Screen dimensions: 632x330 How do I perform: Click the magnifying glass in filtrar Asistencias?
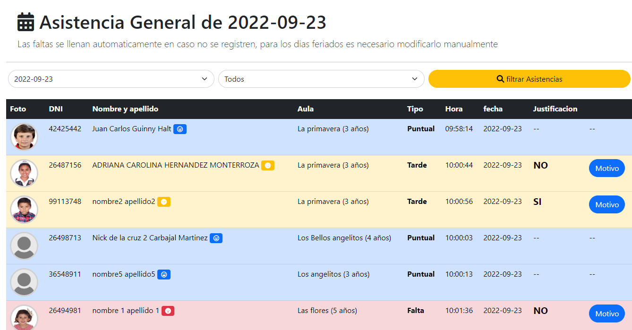pos(500,79)
